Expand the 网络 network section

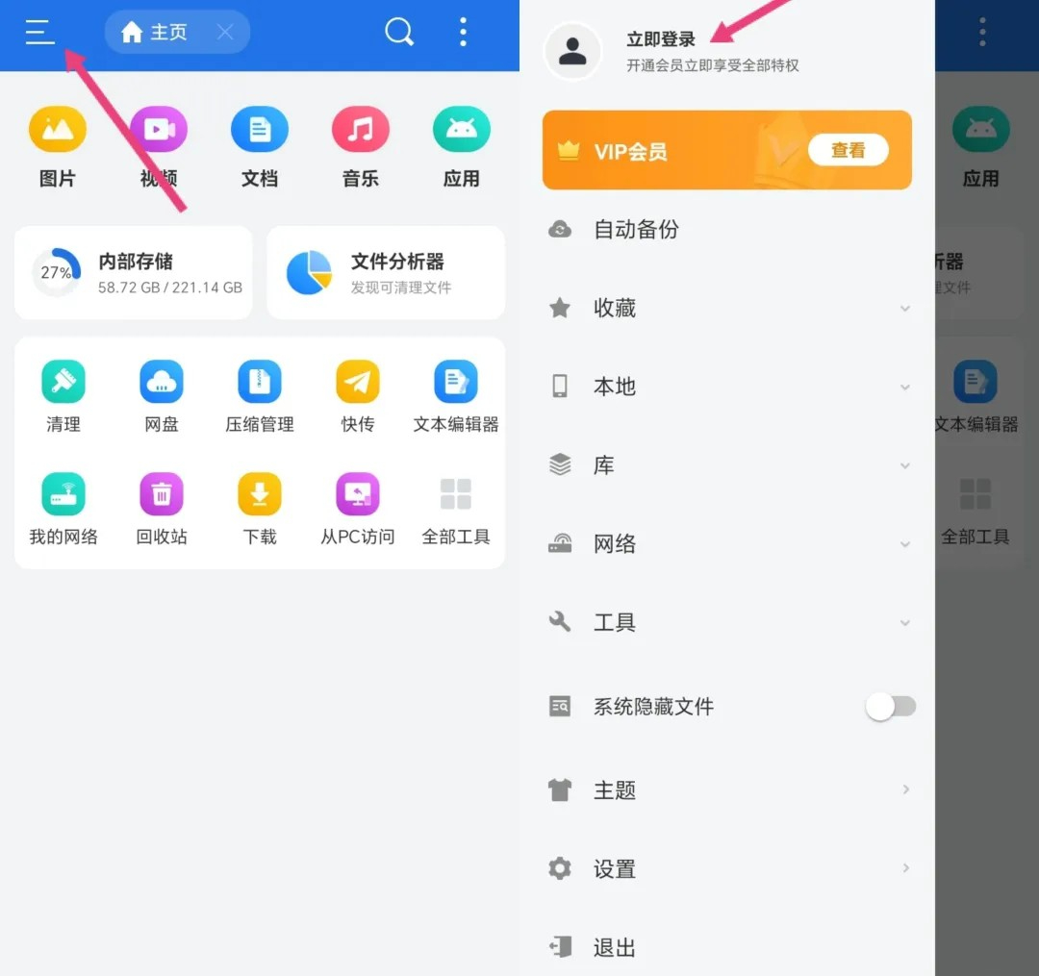[726, 544]
